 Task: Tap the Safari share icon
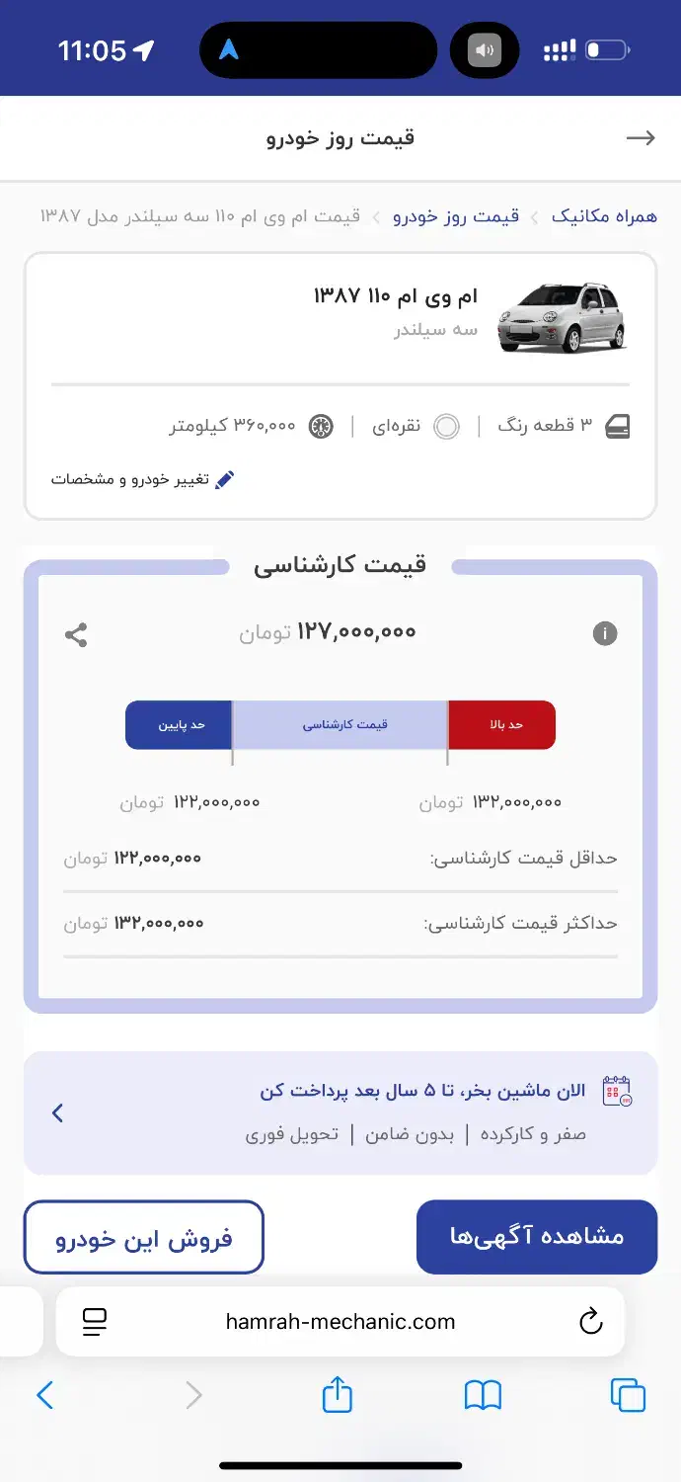[338, 1395]
